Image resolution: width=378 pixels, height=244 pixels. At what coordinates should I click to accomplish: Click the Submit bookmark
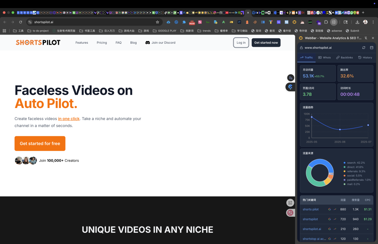pyautogui.click(x=352, y=31)
